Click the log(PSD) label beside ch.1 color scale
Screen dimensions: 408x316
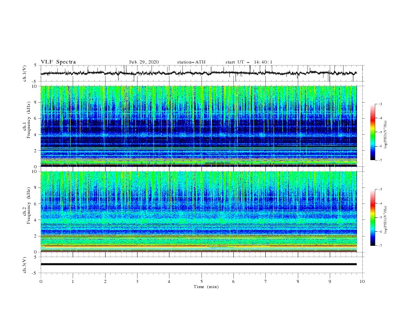tap(386, 135)
